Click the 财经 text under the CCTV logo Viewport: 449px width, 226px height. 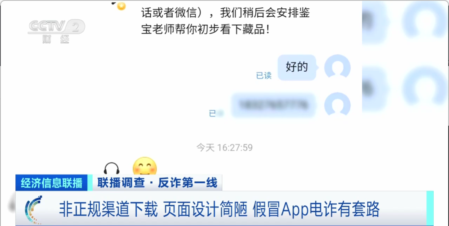click(x=56, y=39)
